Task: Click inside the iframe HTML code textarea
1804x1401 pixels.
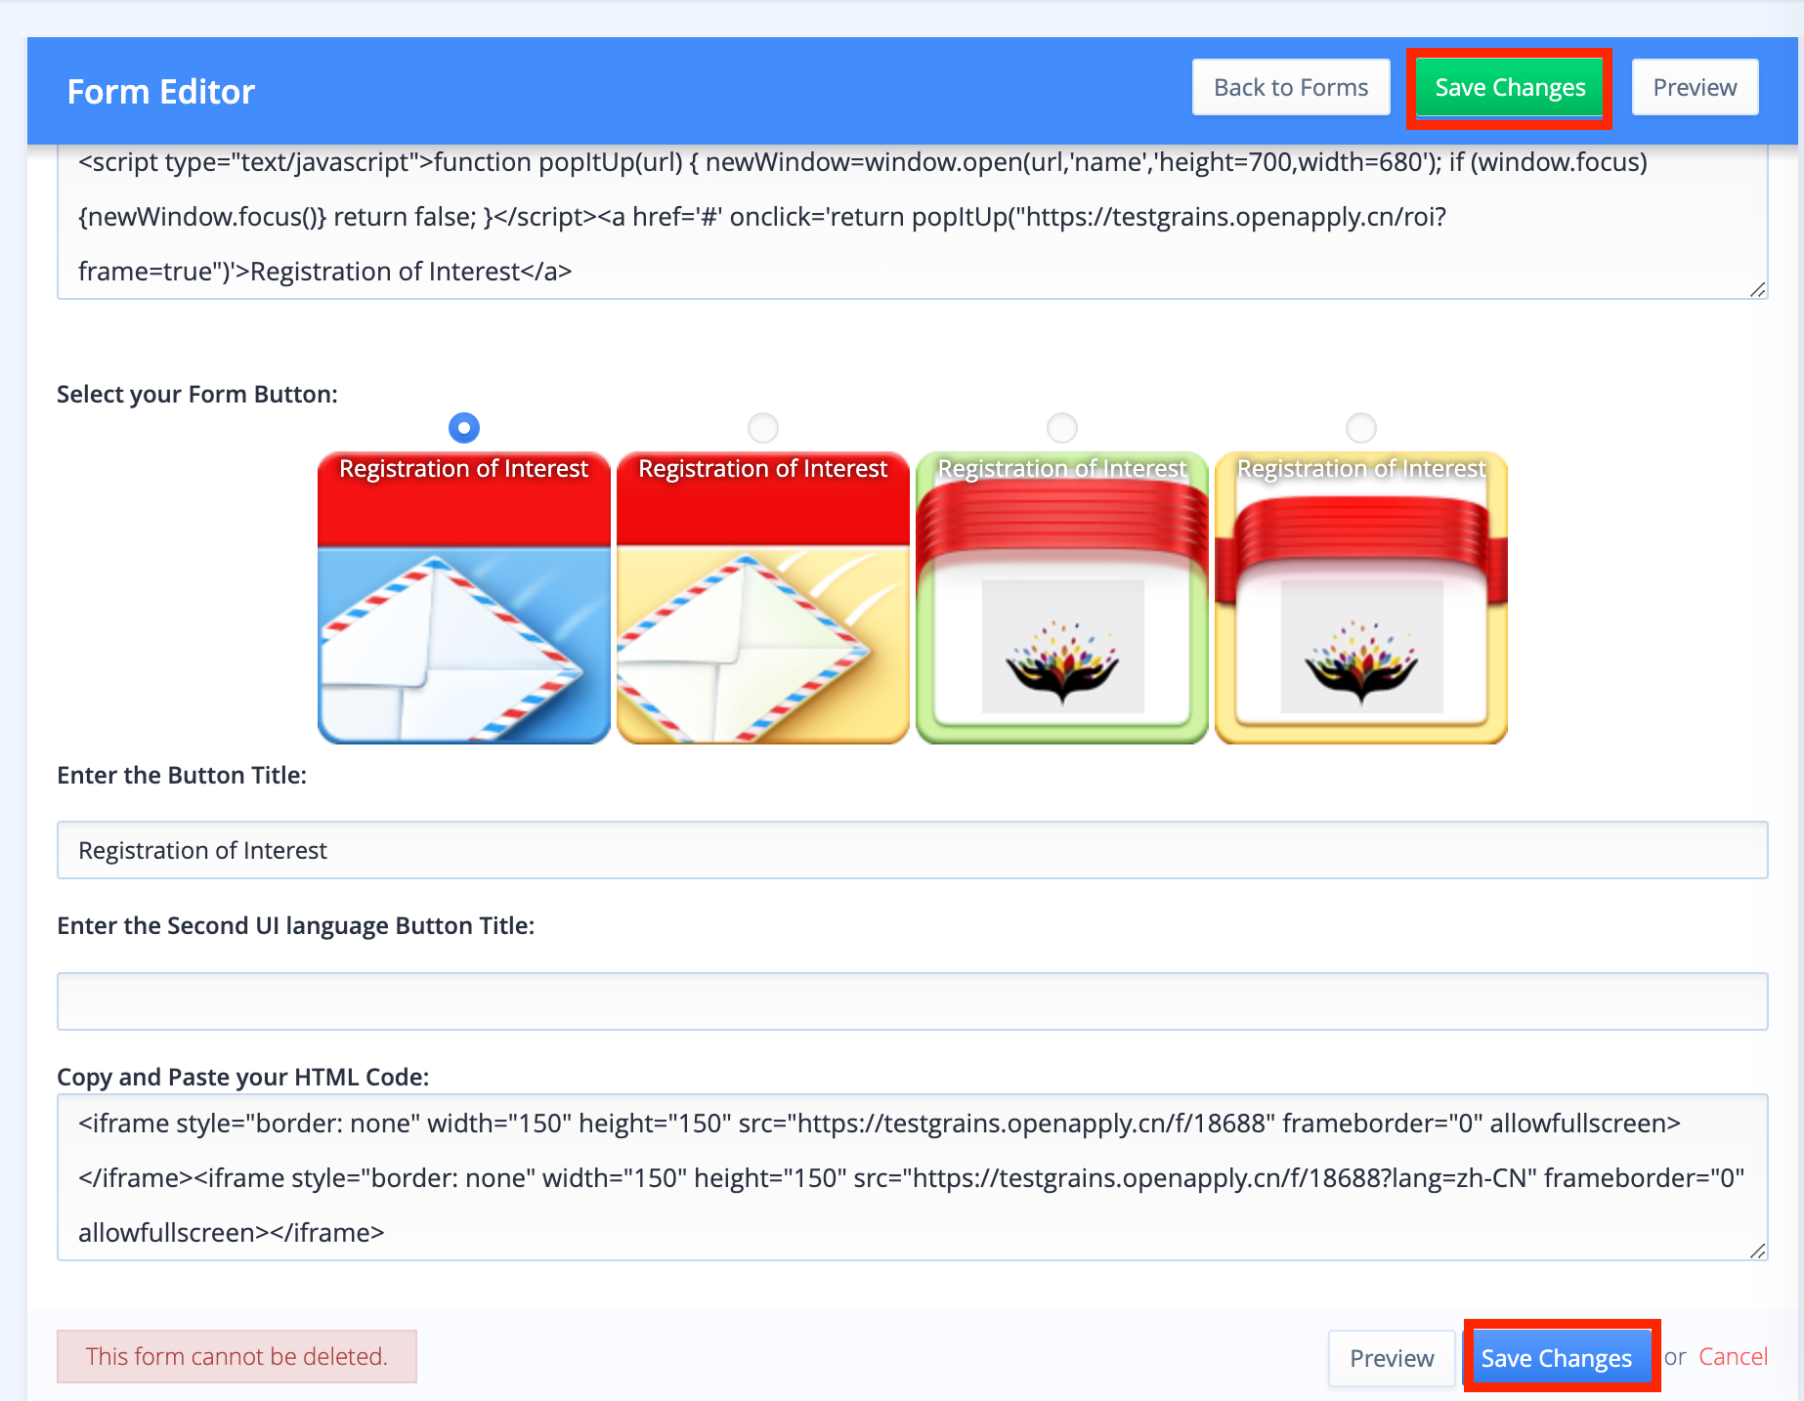Action: tap(913, 1177)
